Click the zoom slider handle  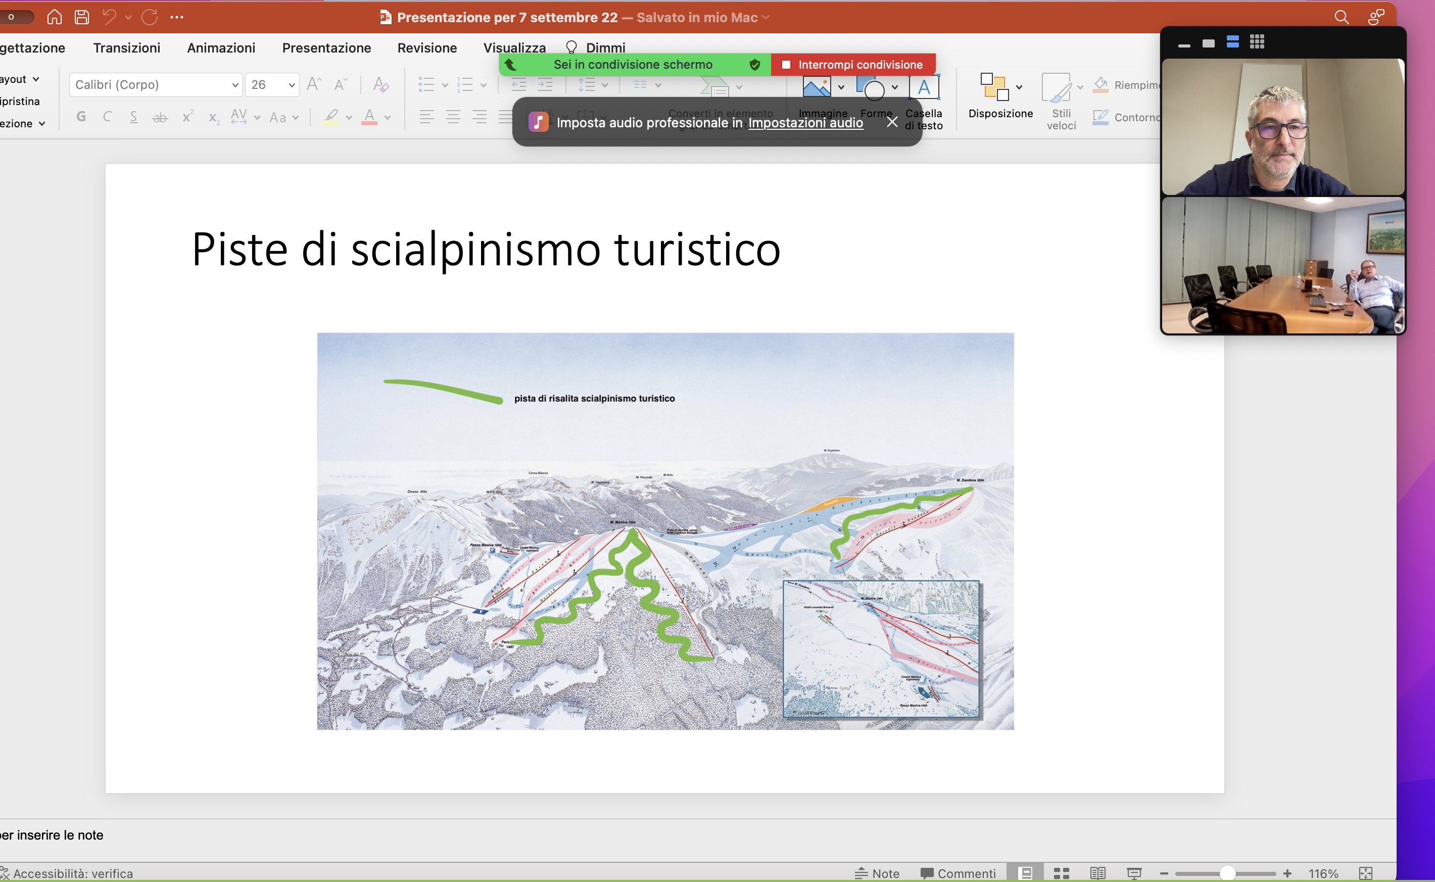tap(1227, 873)
